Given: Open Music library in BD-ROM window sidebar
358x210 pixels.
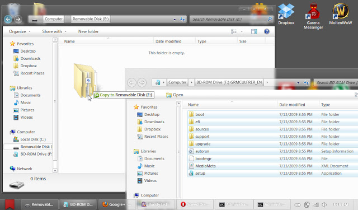Looking at the screenshot, I should 146,166.
